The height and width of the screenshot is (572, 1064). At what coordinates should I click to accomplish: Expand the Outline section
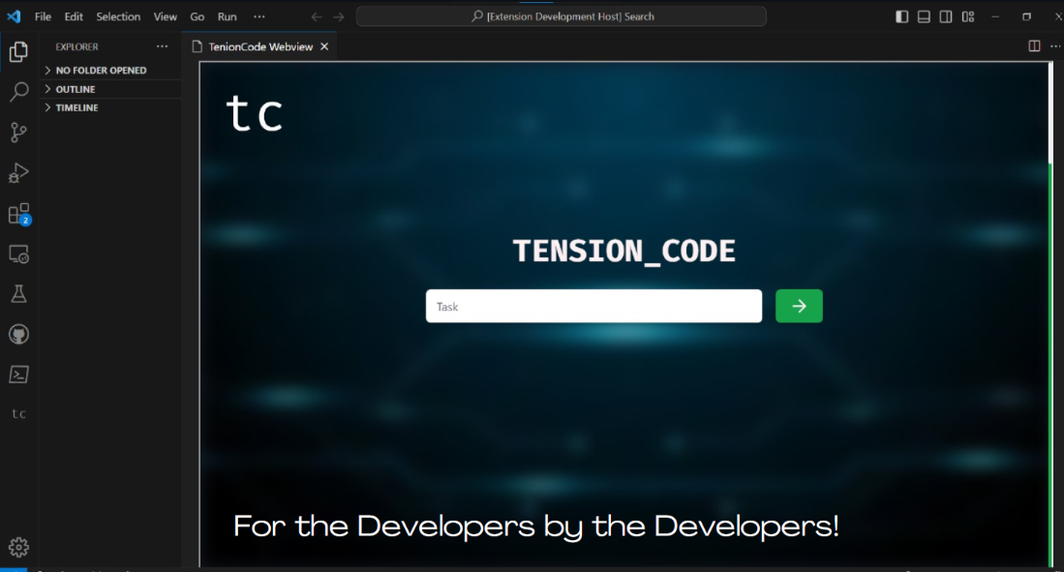tap(76, 89)
